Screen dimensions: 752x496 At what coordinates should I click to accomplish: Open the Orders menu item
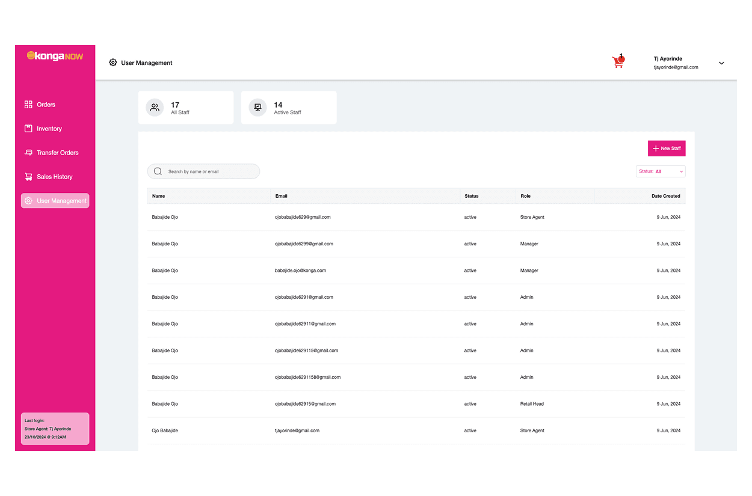pyautogui.click(x=46, y=105)
